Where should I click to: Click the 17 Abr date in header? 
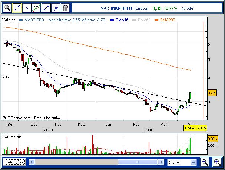coord(188,8)
